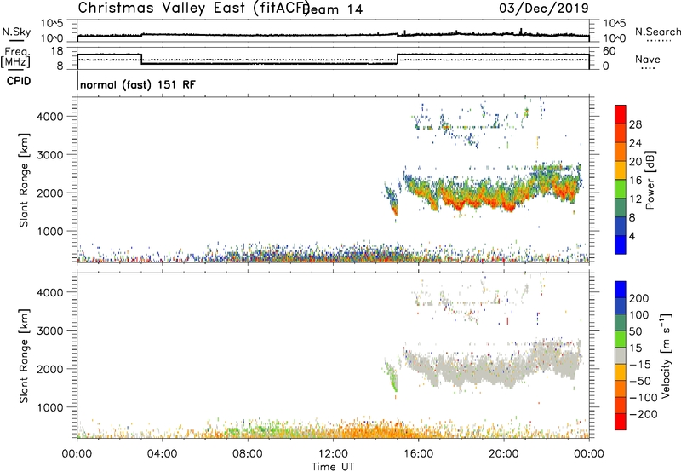Viewport: 681px width, 472px height.
Task: Click the 'Time UT' axis label
Action: pos(333,466)
